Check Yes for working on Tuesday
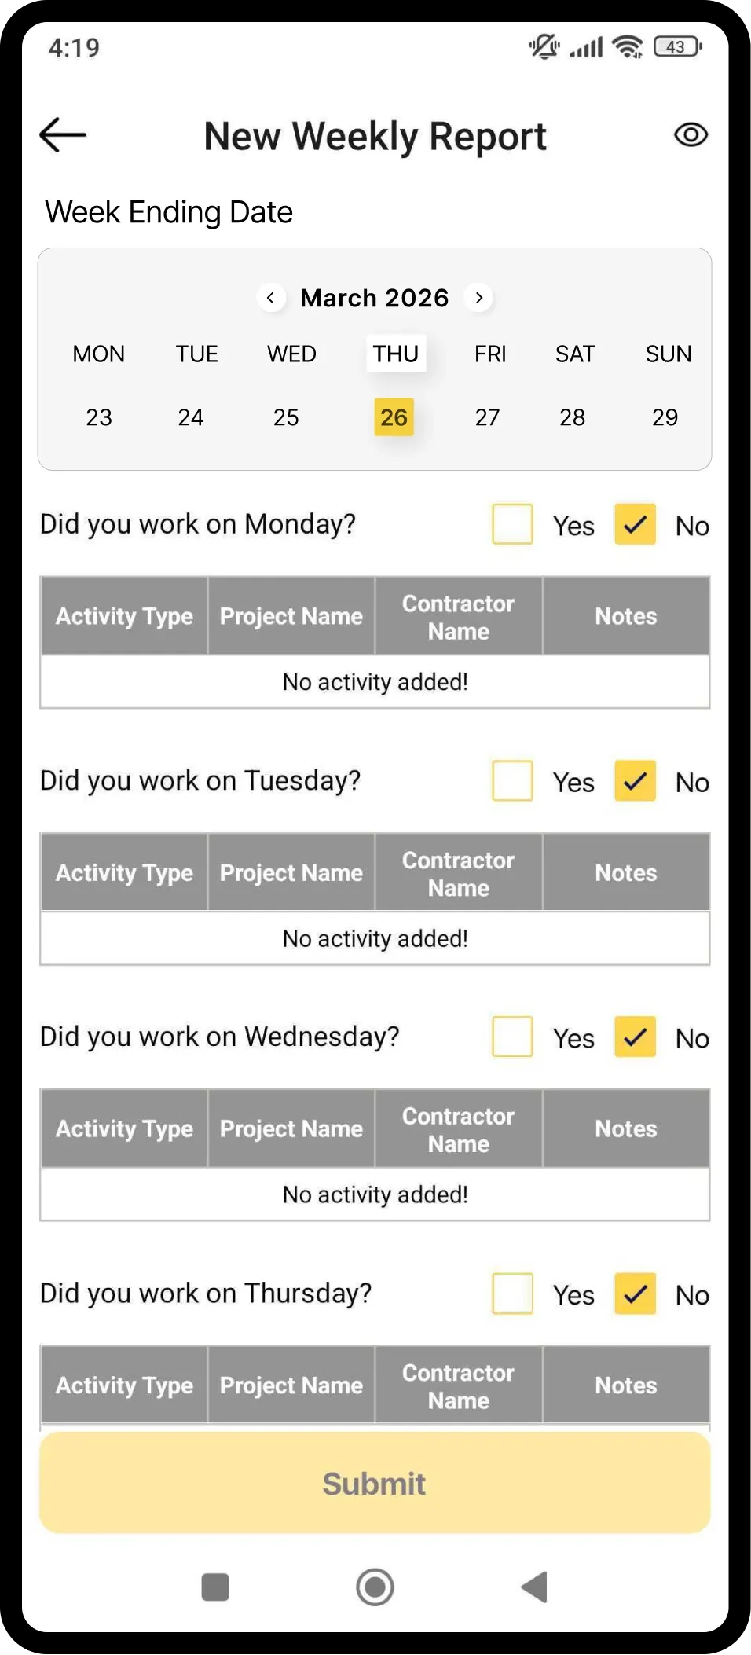This screenshot has width=751, height=1655. [x=512, y=780]
